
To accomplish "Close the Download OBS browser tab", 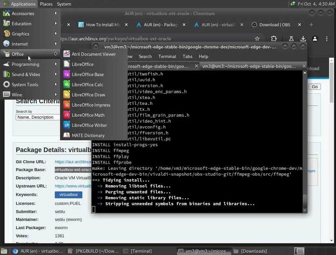I will (x=300, y=25).
